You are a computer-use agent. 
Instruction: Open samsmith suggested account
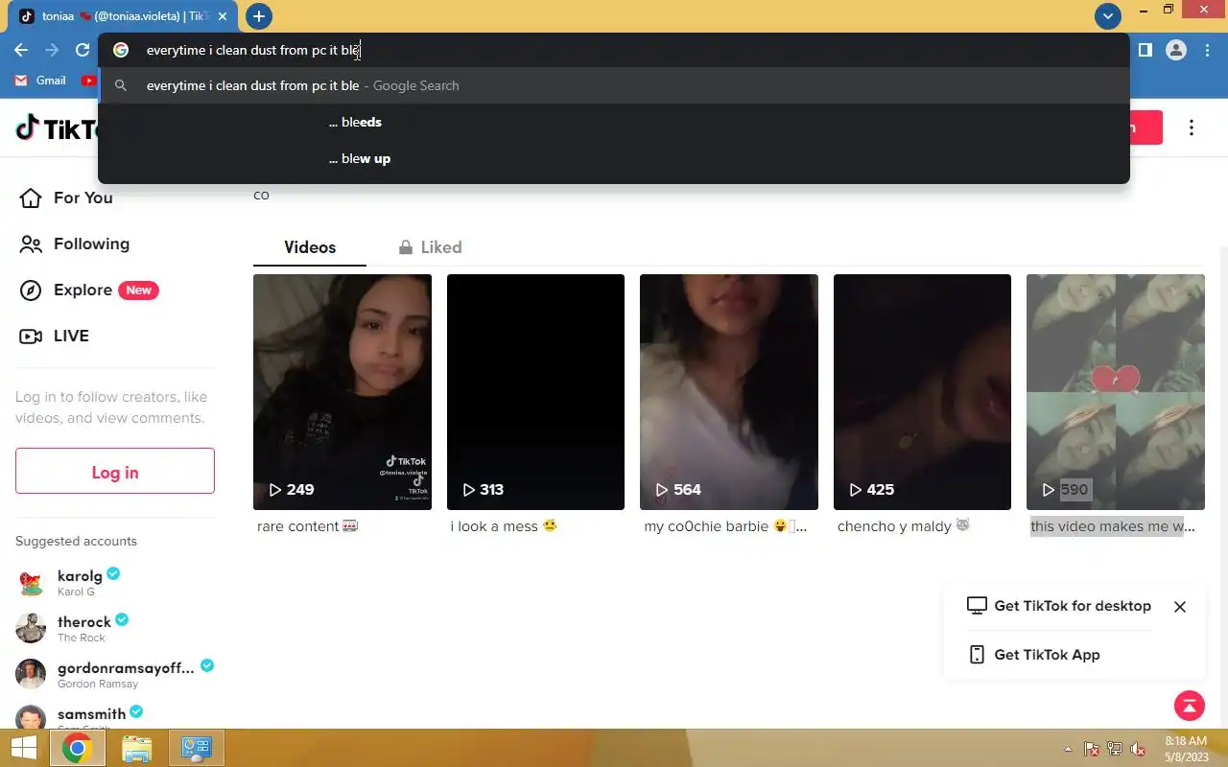coord(115,717)
